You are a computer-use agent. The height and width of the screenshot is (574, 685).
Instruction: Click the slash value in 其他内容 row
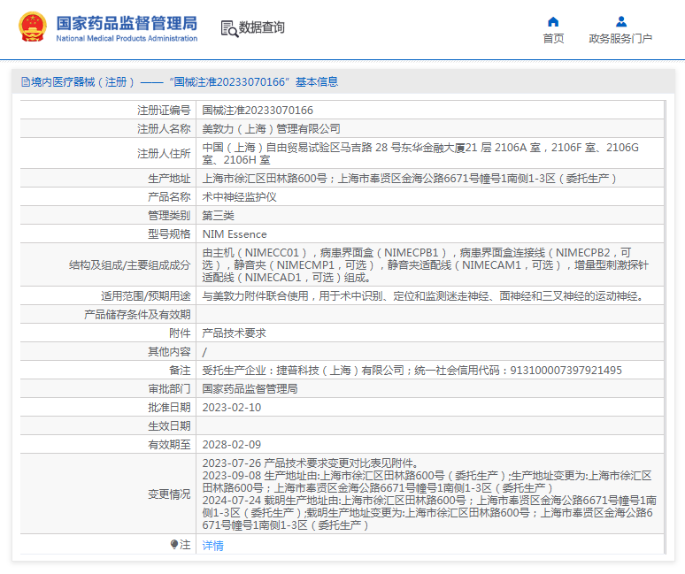click(x=204, y=352)
